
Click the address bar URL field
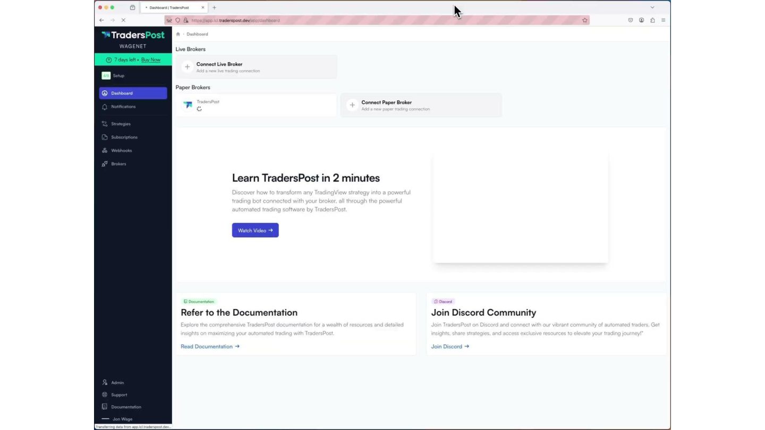(x=377, y=20)
